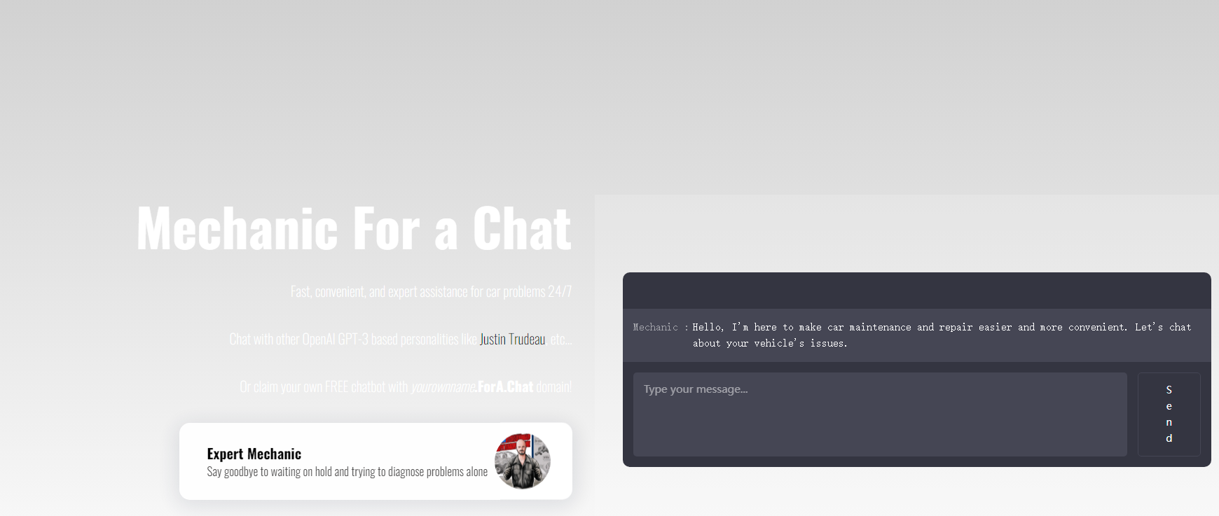Click the dark header bar of chat window
This screenshot has width=1219, height=516.
point(917,291)
